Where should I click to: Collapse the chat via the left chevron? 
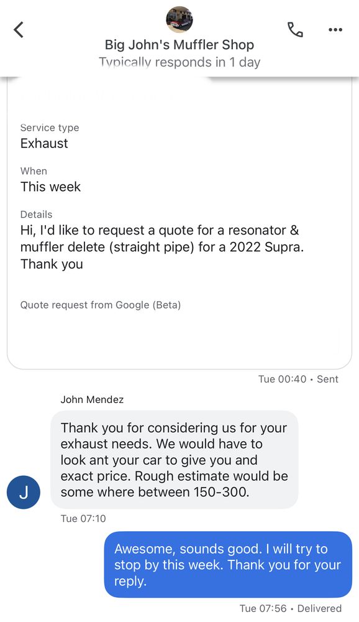18,29
